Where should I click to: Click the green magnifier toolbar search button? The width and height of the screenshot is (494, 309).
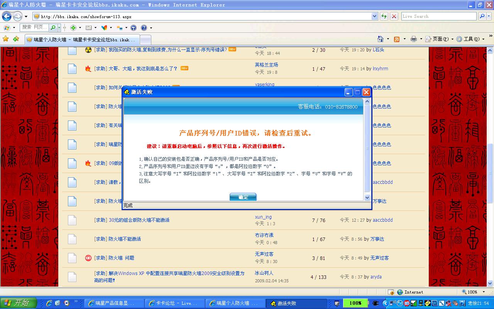tap(53, 28)
